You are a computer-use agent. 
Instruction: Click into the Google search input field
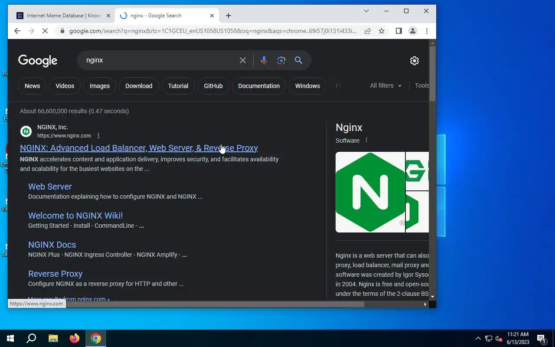point(160,60)
